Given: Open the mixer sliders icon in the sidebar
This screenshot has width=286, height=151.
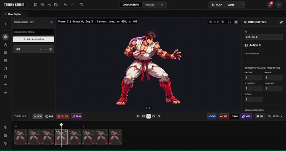Looking at the screenshot, I should point(5,53).
